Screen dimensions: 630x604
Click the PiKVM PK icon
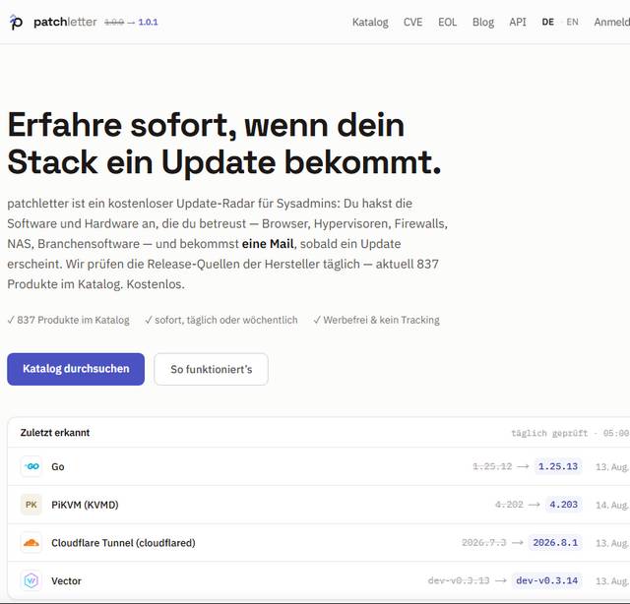coord(31,505)
